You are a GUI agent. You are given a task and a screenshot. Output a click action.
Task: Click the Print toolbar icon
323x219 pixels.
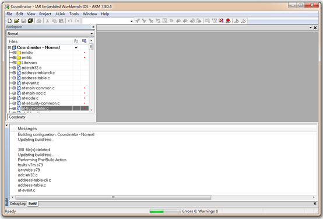(x=39, y=21)
